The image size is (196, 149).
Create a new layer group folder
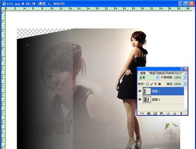[x=168, y=113]
